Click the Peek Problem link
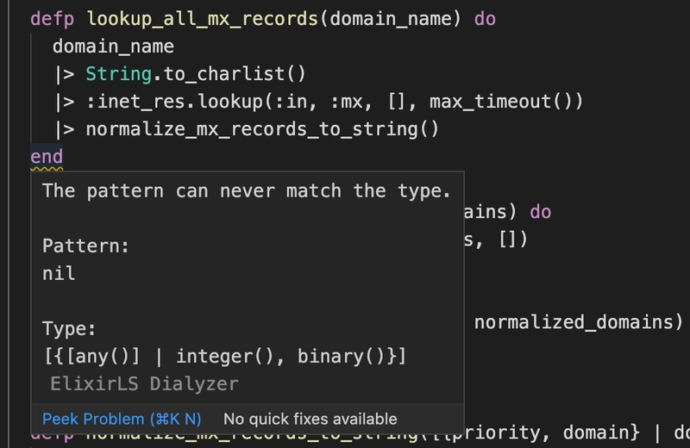Image resolution: width=690 pixels, height=448 pixels. 122,419
